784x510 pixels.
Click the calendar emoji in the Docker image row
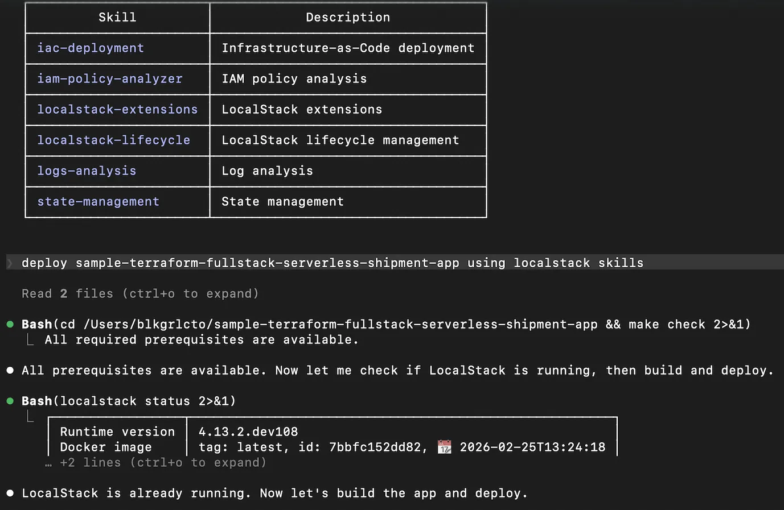click(x=445, y=447)
